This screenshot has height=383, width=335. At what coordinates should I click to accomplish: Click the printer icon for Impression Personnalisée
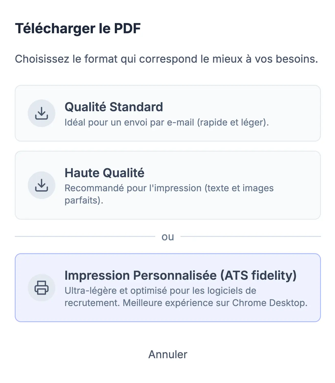pyautogui.click(x=41, y=288)
